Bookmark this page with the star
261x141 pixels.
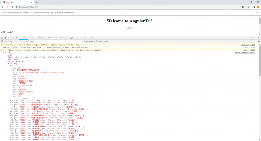pyautogui.click(x=248, y=7)
